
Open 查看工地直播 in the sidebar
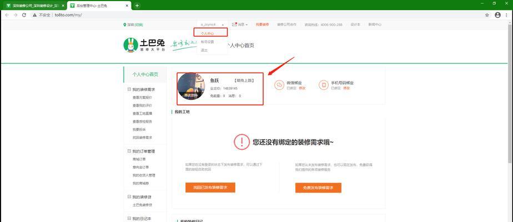coord(142,113)
